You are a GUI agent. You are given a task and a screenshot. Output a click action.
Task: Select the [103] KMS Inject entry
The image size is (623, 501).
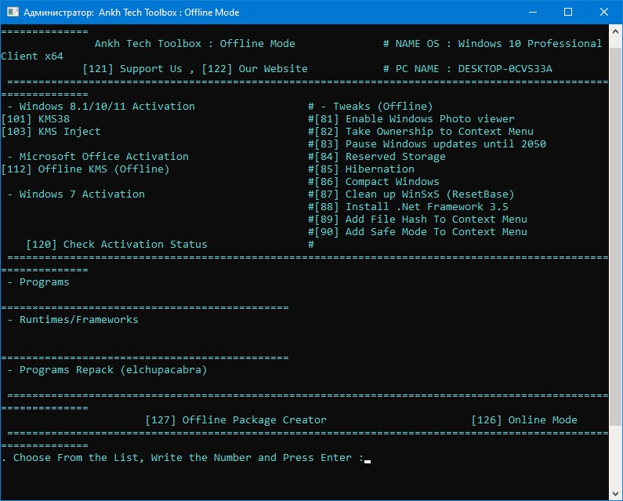(51, 132)
